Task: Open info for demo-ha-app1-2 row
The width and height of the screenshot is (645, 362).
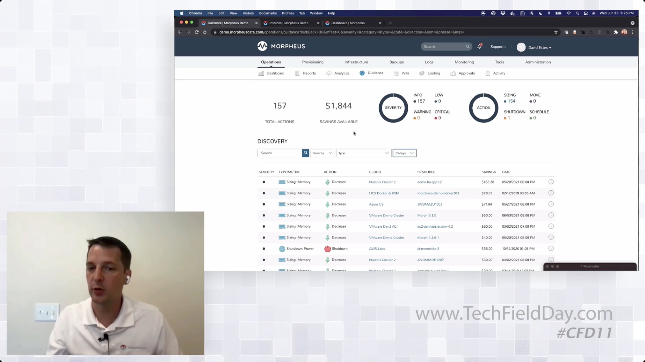Action: 551,182
